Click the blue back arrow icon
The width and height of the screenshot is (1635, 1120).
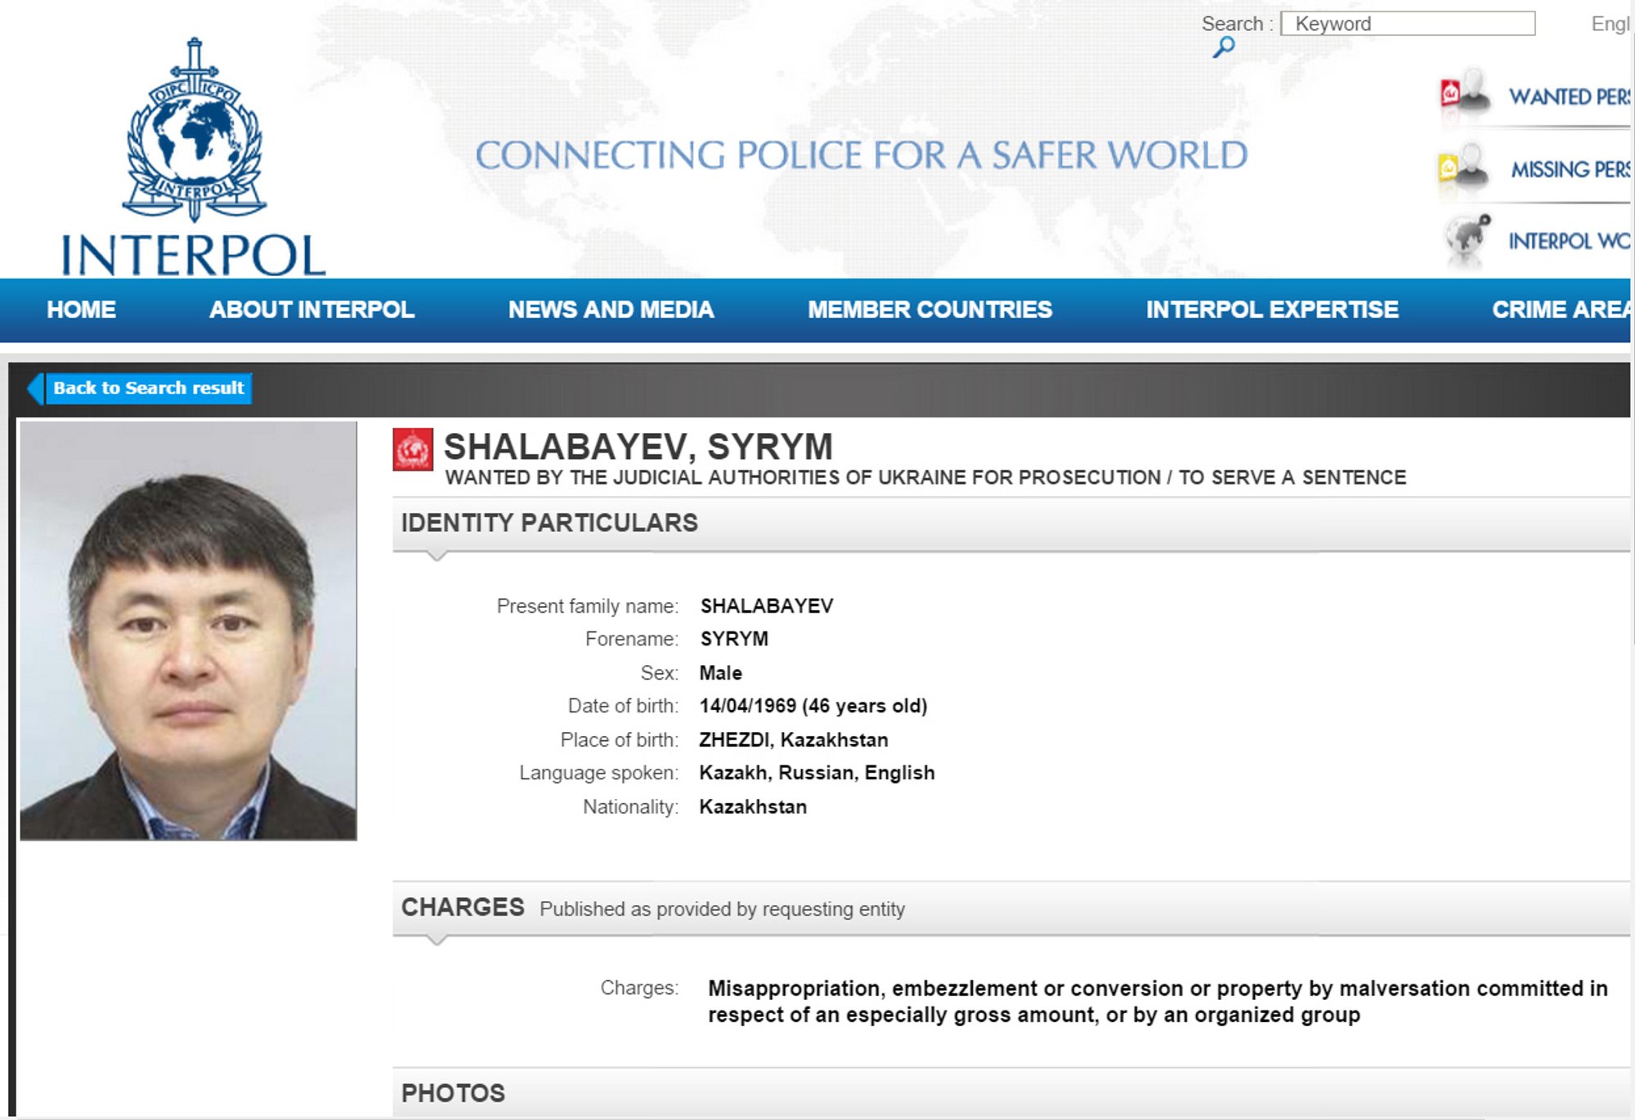pos(36,388)
